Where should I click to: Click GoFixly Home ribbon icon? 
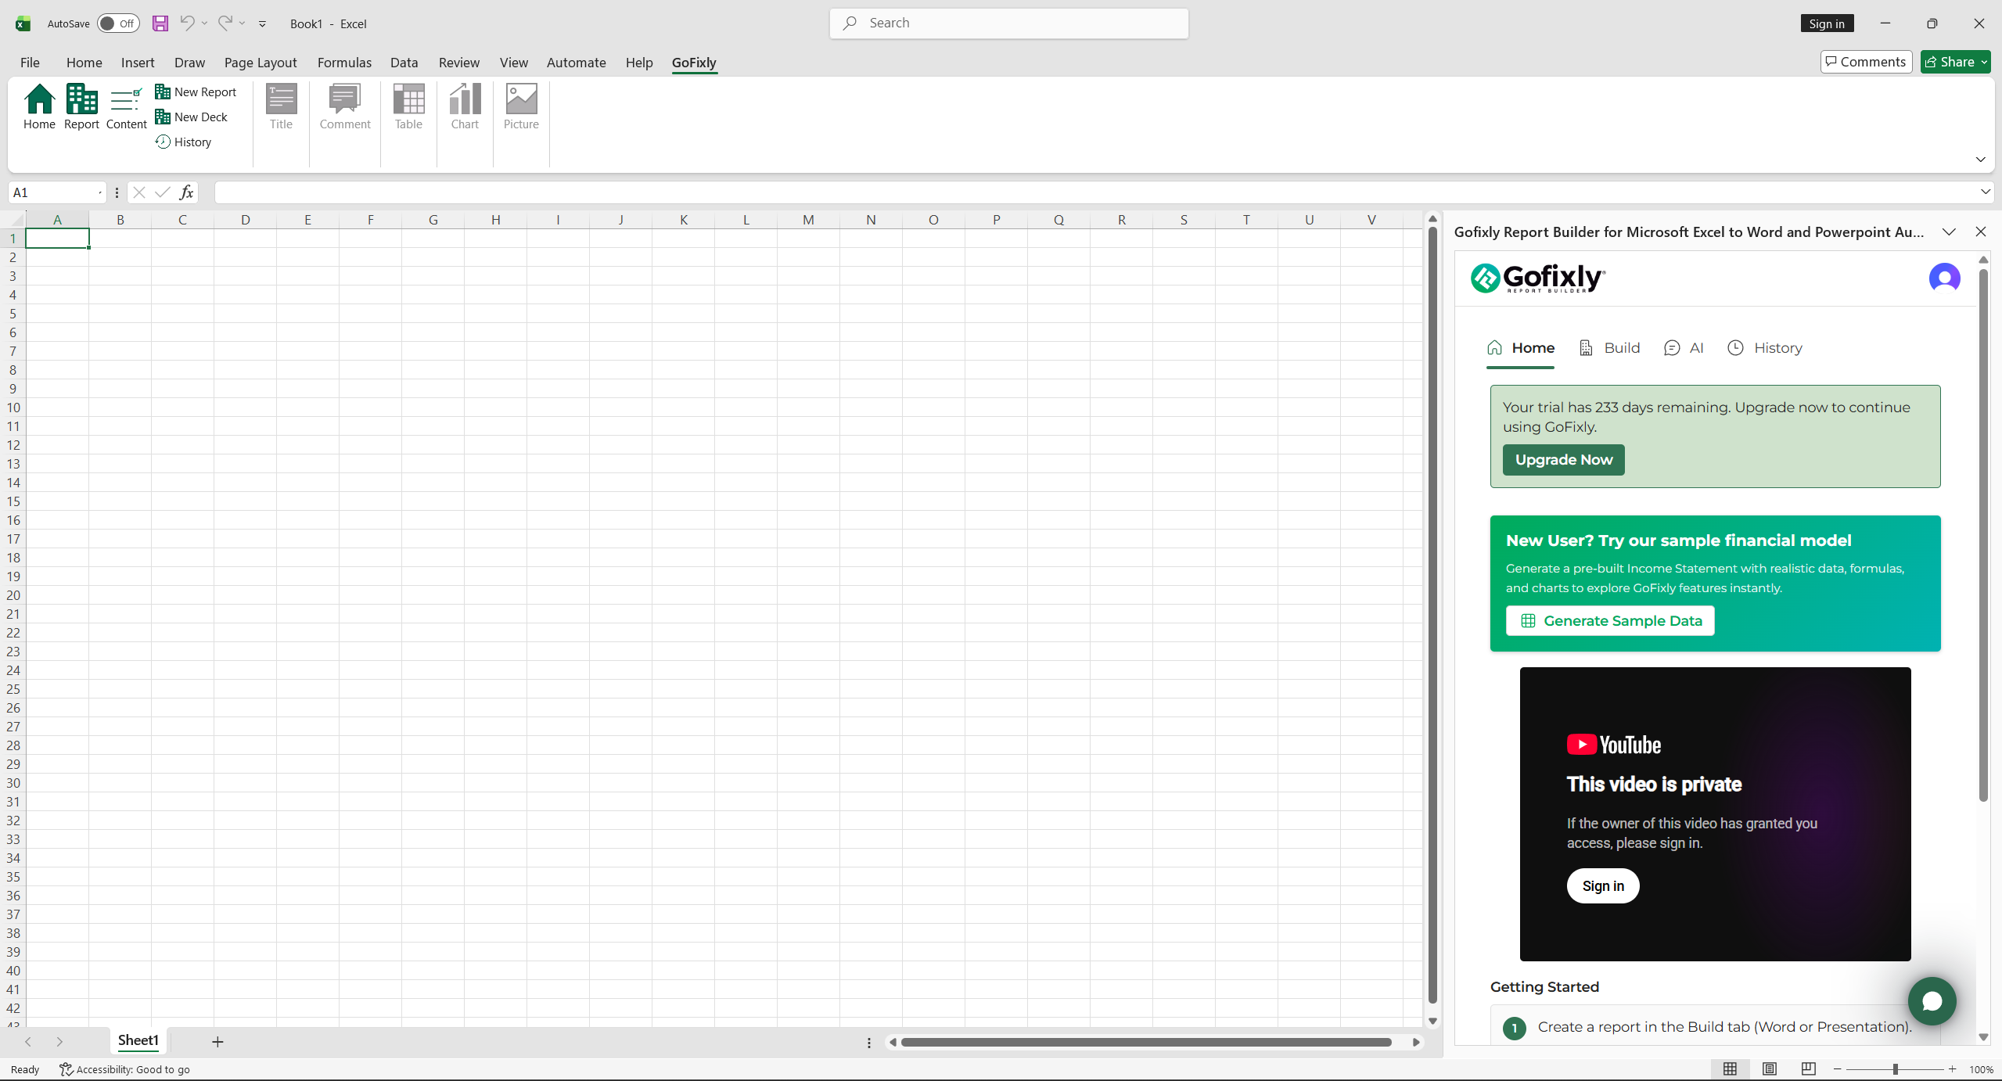[39, 106]
